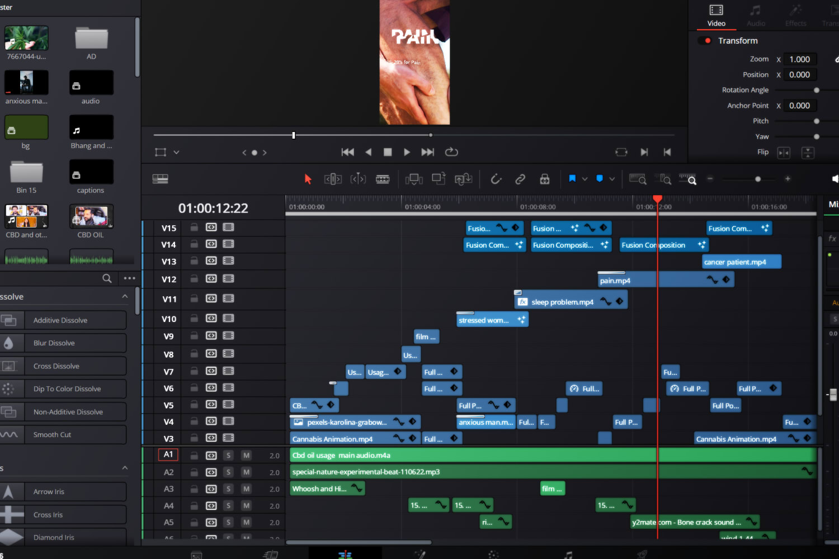The image size is (839, 559).
Task: Jump to first frame button
Action: 347,152
